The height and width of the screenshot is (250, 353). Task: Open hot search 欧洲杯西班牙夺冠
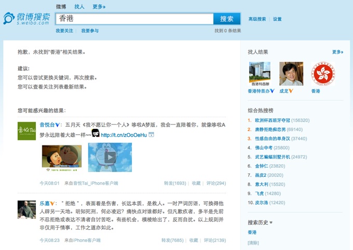pyautogui.click(x=273, y=121)
